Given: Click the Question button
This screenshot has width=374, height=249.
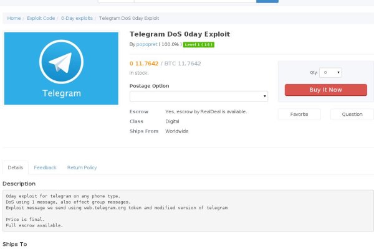Looking at the screenshot, I should coord(352,115).
